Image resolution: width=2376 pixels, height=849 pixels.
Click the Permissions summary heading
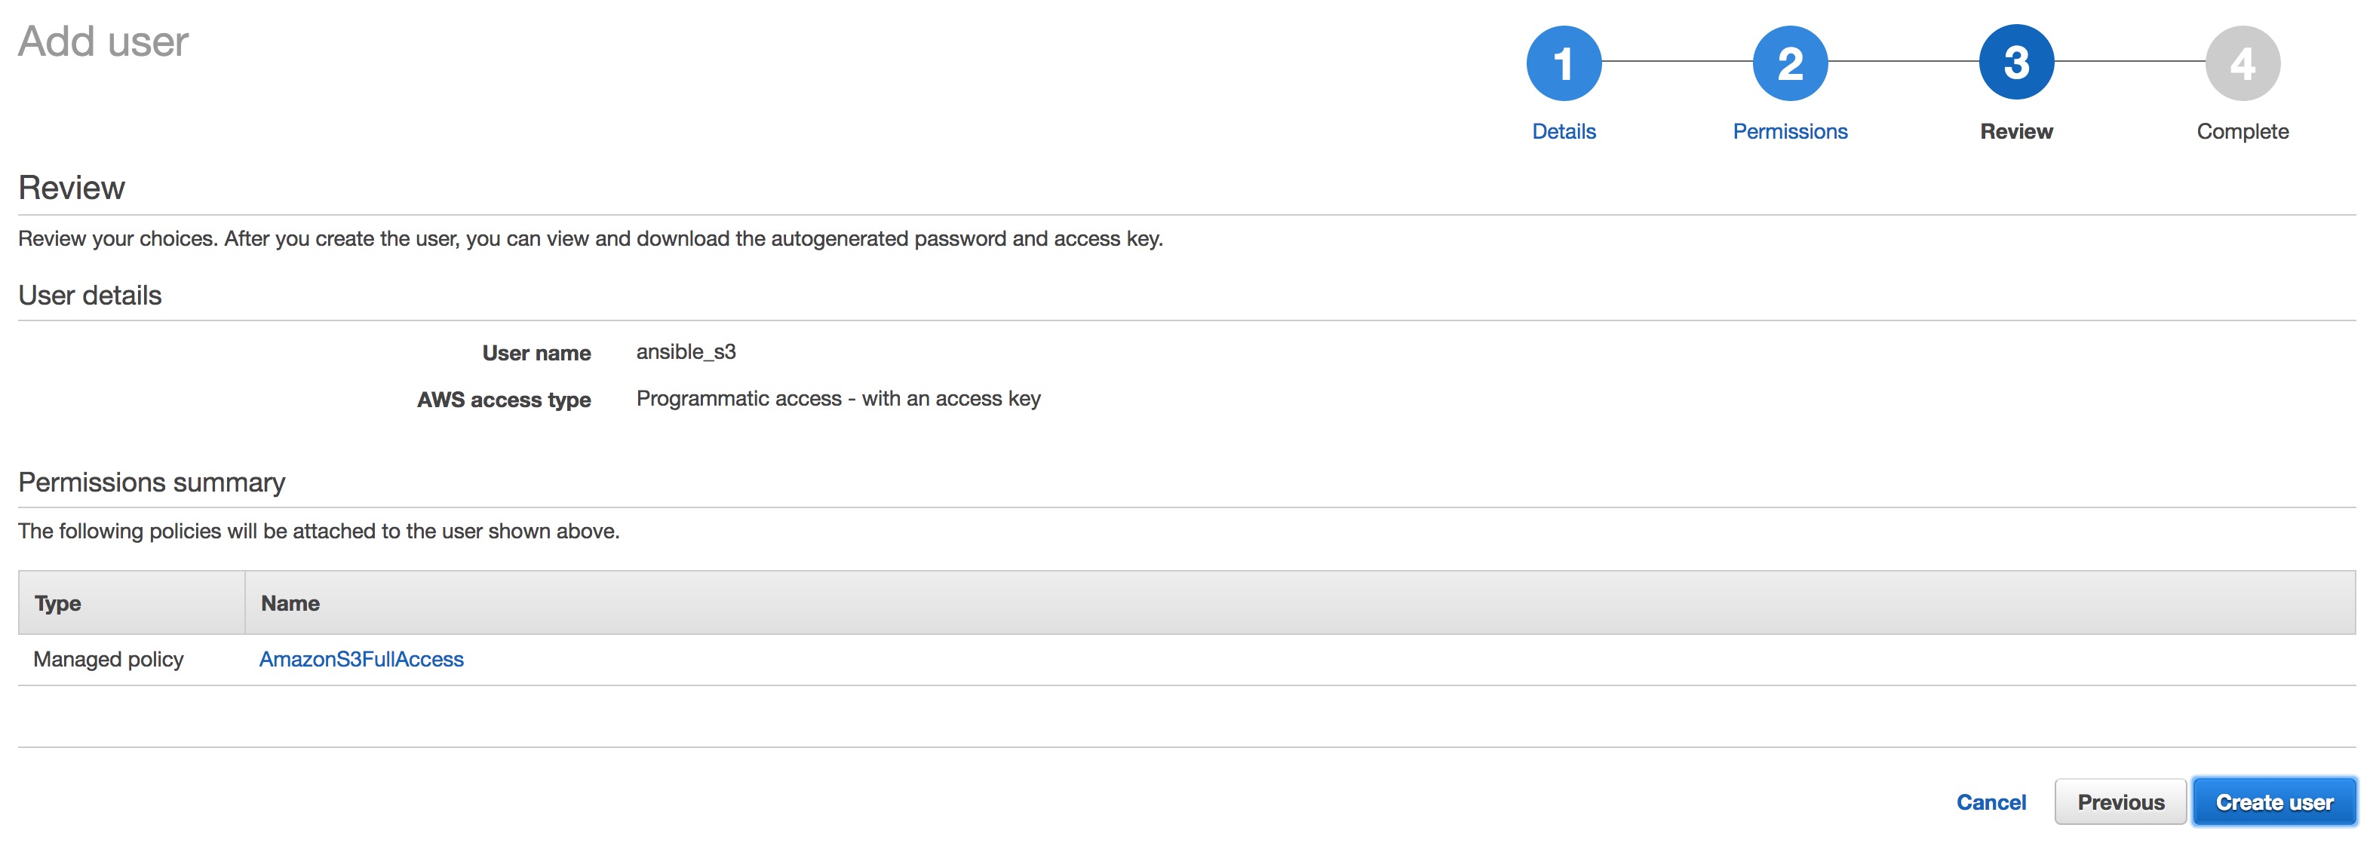click(152, 482)
